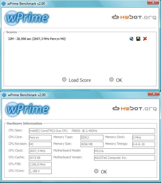Click the wPrime logo in the Scores window

pos(27,18)
